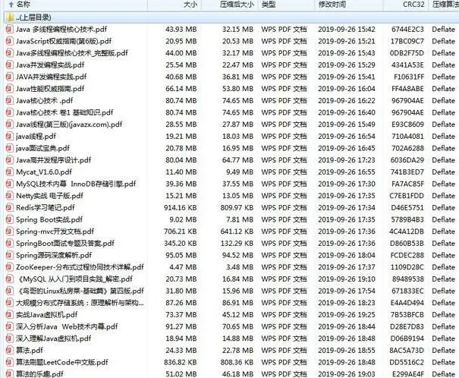Screen dimensions: 459x378
Task: Select file name Spring Boot实战.pdf
Action: coord(49,219)
